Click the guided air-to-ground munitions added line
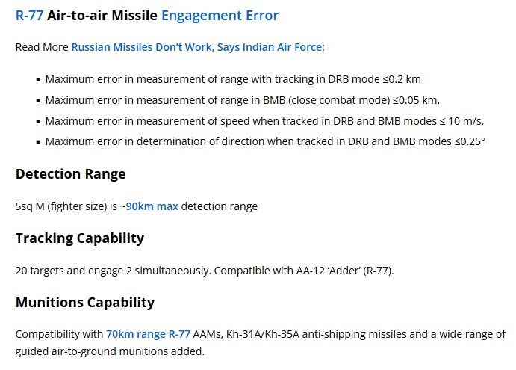This screenshot has height=370, width=516. (110, 351)
